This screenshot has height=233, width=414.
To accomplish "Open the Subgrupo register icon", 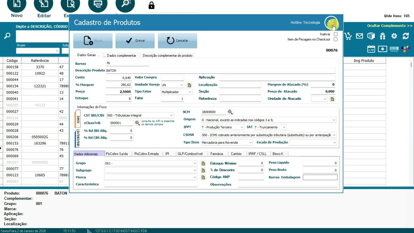I will click(x=203, y=170).
